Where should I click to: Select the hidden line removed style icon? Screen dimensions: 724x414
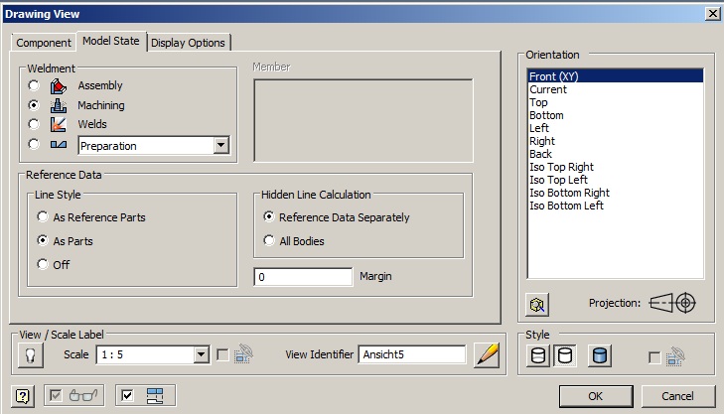pos(564,355)
